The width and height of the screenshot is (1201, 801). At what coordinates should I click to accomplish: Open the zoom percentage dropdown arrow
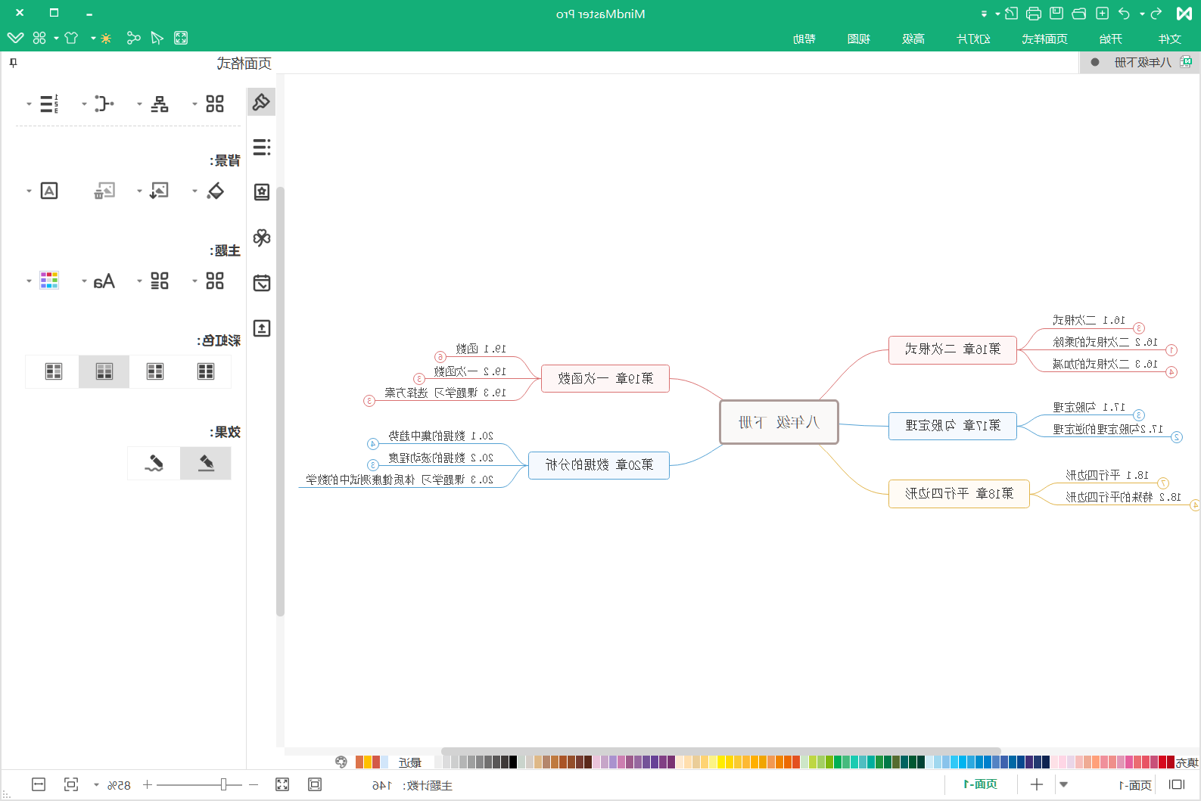coord(96,785)
